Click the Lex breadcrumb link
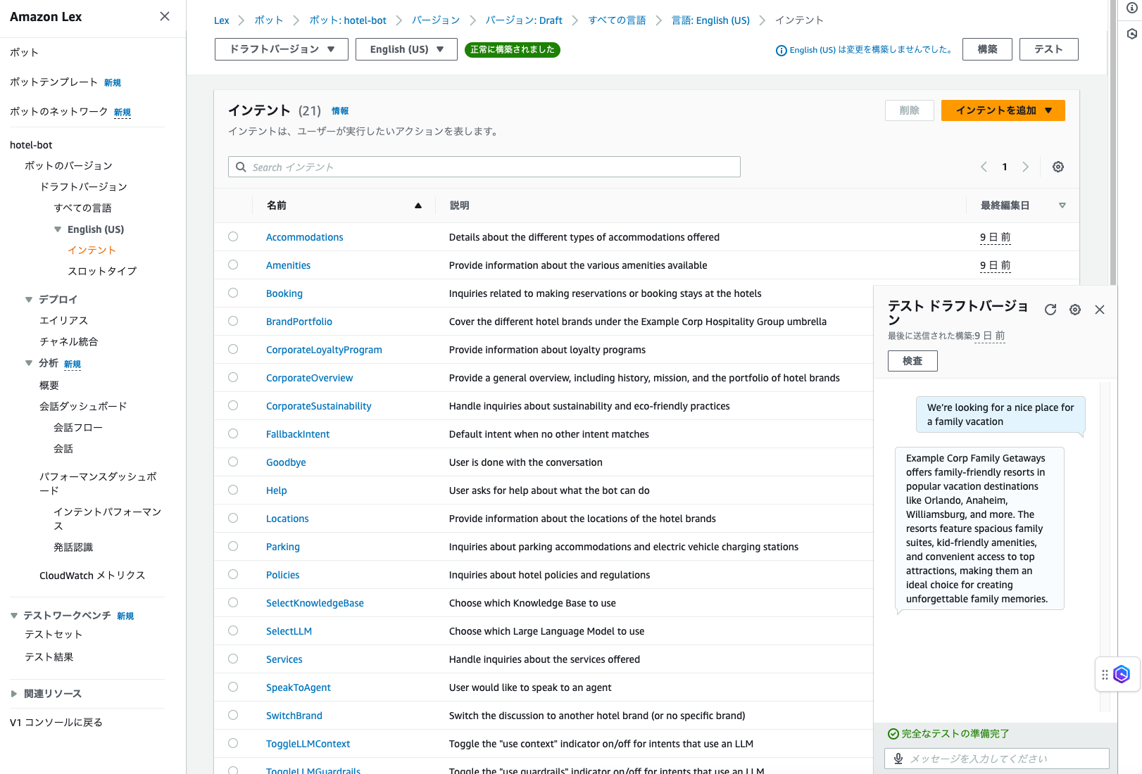Image resolution: width=1142 pixels, height=774 pixels. point(222,20)
